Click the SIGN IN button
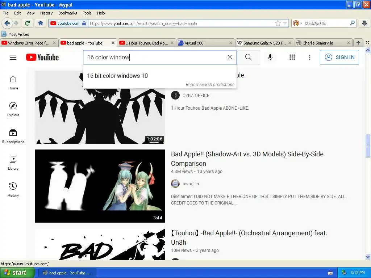Viewport: 371px width, 278px height. pyautogui.click(x=339, y=57)
